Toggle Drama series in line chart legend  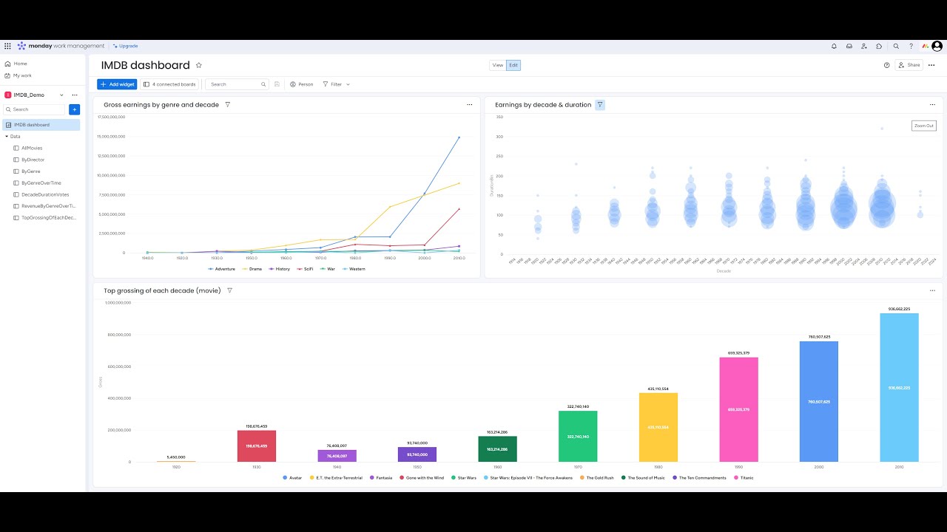(252, 269)
